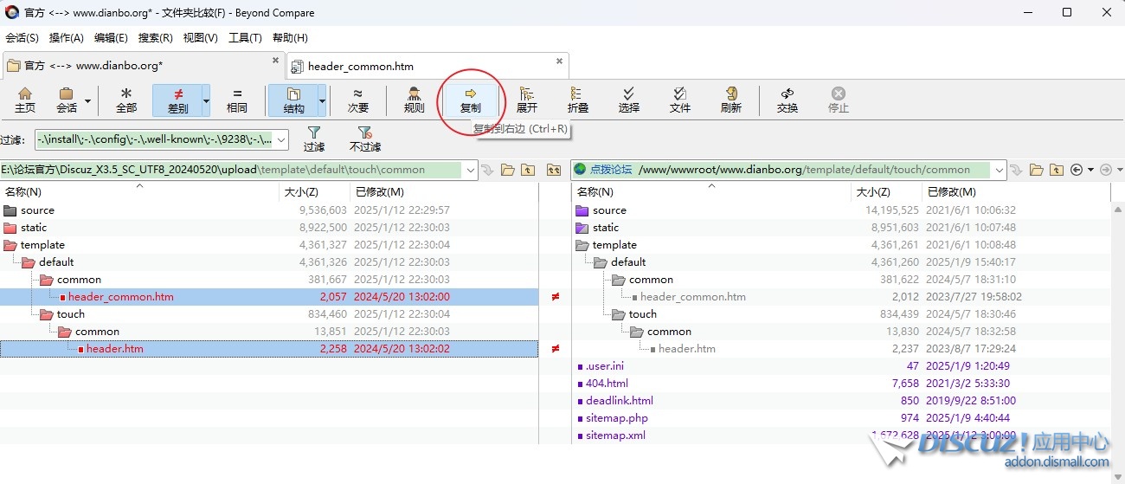This screenshot has width=1125, height=484.
Task: Toggle the Diffs (差别) filter button
Action: coord(177,100)
